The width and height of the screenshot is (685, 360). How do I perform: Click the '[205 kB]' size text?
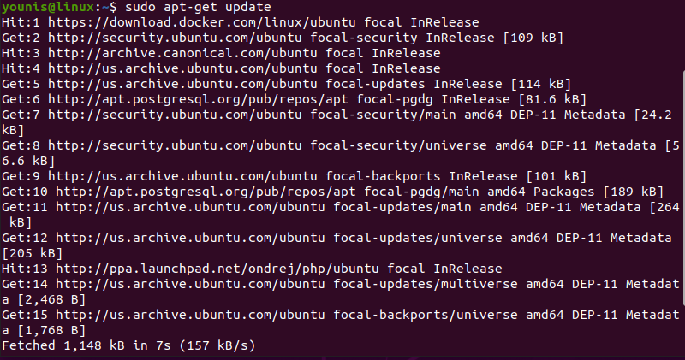35,253
